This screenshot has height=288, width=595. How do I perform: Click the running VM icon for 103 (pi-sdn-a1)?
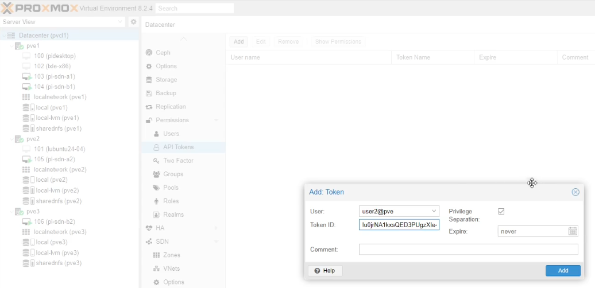(26, 76)
